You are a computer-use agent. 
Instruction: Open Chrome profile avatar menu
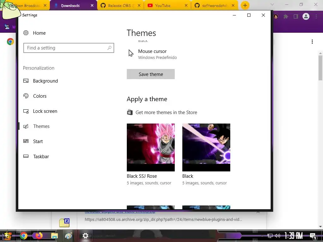click(306, 16)
